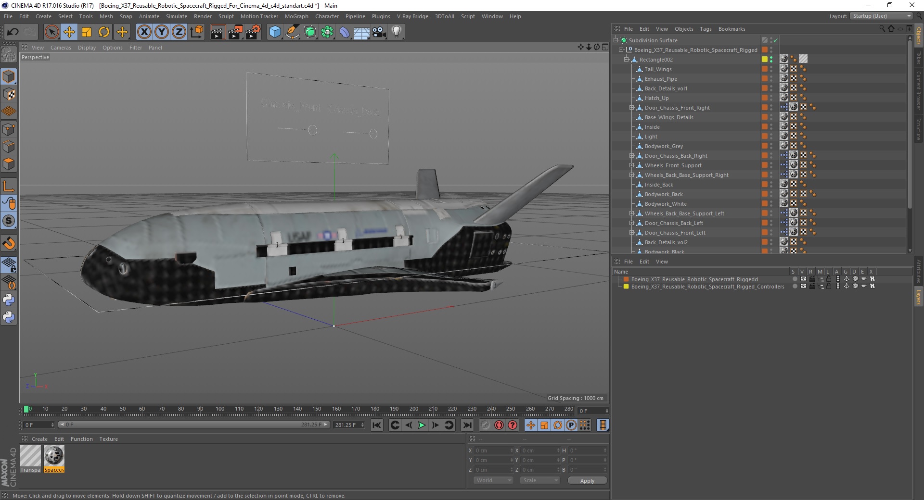The height and width of the screenshot is (500, 924).
Task: Select the Live Selection tool
Action: point(51,32)
